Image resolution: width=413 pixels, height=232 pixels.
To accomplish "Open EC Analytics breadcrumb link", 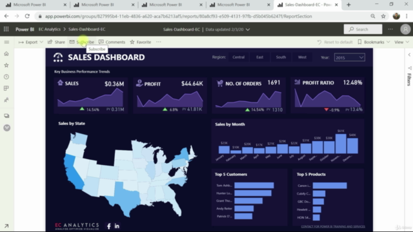I will (x=50, y=29).
